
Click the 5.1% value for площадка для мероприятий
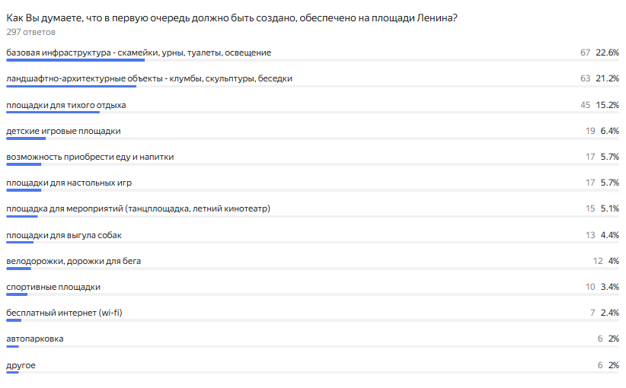[610, 208]
